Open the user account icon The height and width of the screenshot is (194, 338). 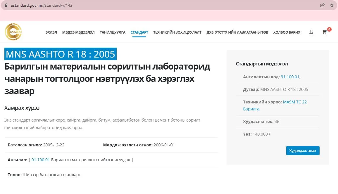coord(311,32)
